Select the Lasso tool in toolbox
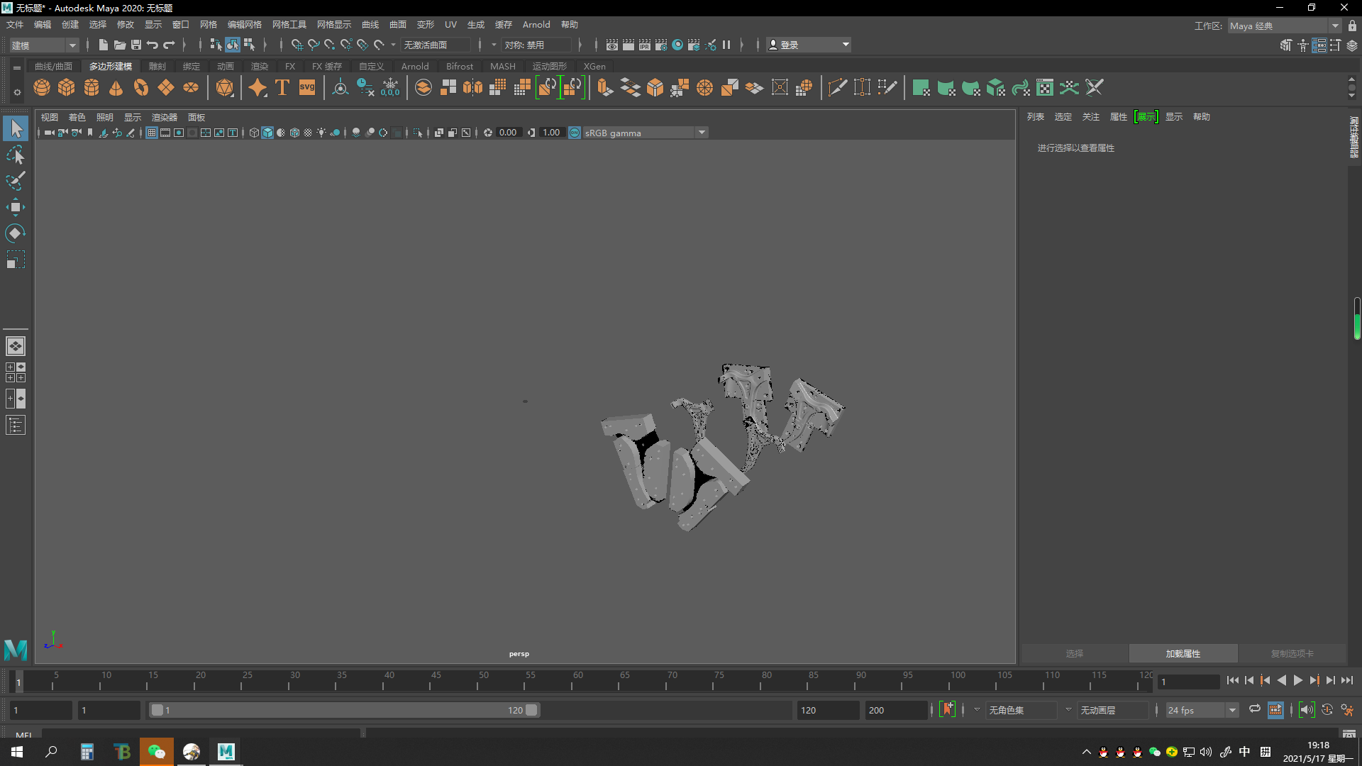 (16, 155)
